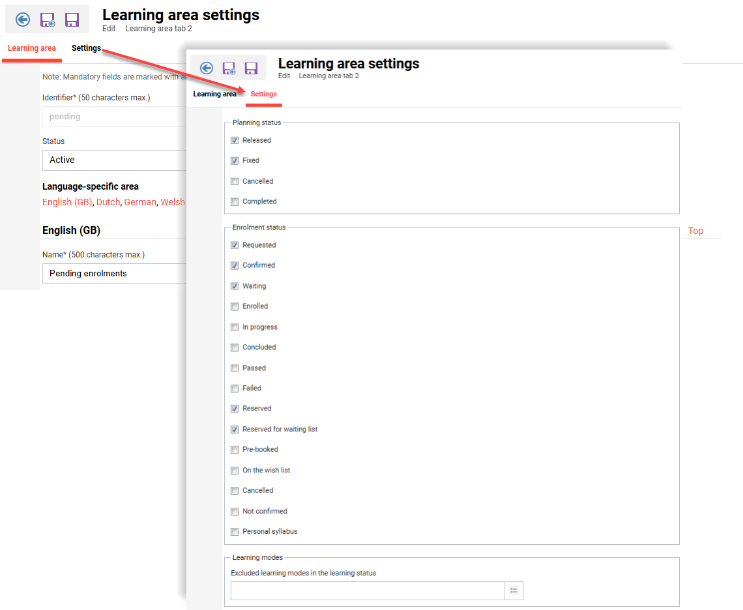This screenshot has height=610, width=743.
Task: Click the plain save icon in the front window
Action: tap(251, 68)
